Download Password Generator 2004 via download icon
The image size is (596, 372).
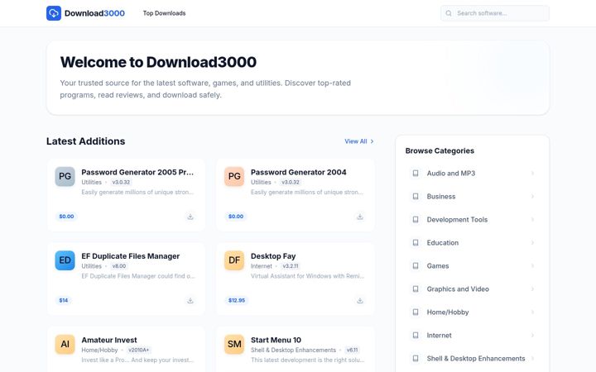click(x=360, y=217)
